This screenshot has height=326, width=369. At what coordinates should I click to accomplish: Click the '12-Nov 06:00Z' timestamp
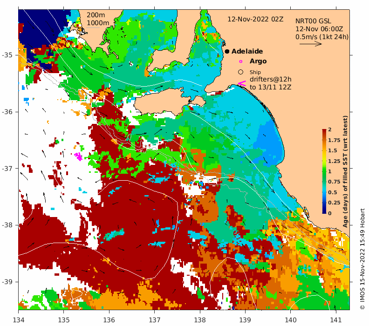click(319, 29)
